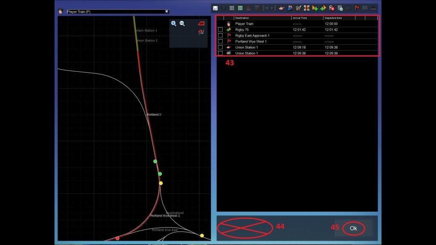The width and height of the screenshot is (436, 245).
Task: Click the red marker at the map bottom
Action: tap(118, 238)
